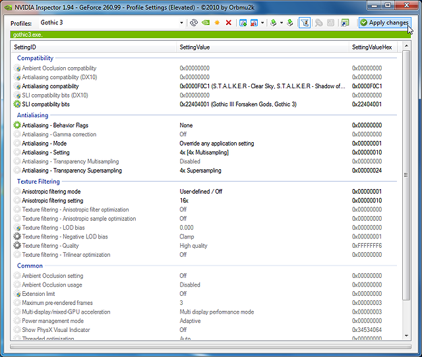
Task: Select hex value 0xFFFFFFF6 for texture quality
Action: (x=367, y=246)
